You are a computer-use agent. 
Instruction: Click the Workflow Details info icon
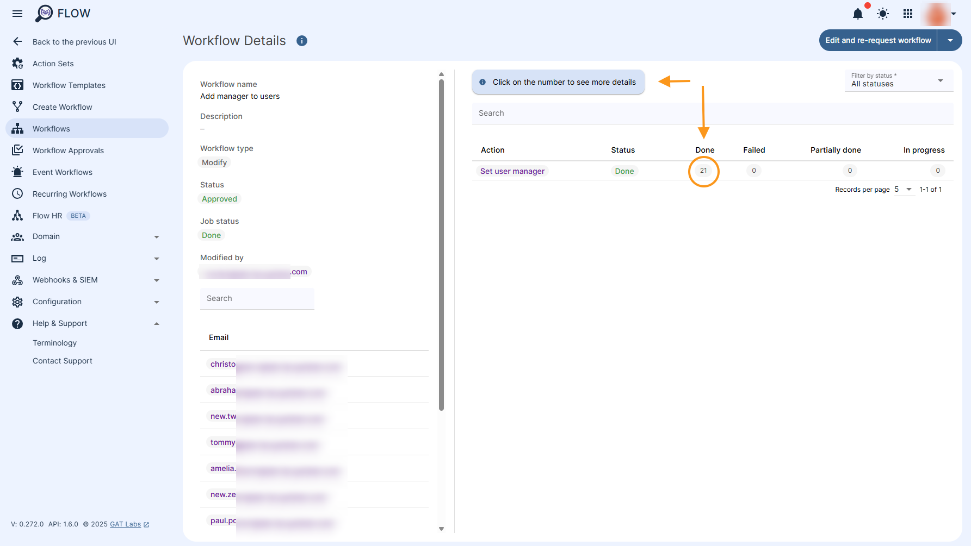pyautogui.click(x=302, y=40)
